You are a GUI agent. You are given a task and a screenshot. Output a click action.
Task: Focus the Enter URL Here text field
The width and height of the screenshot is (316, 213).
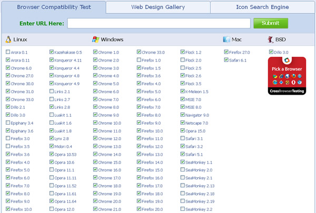click(x=159, y=23)
